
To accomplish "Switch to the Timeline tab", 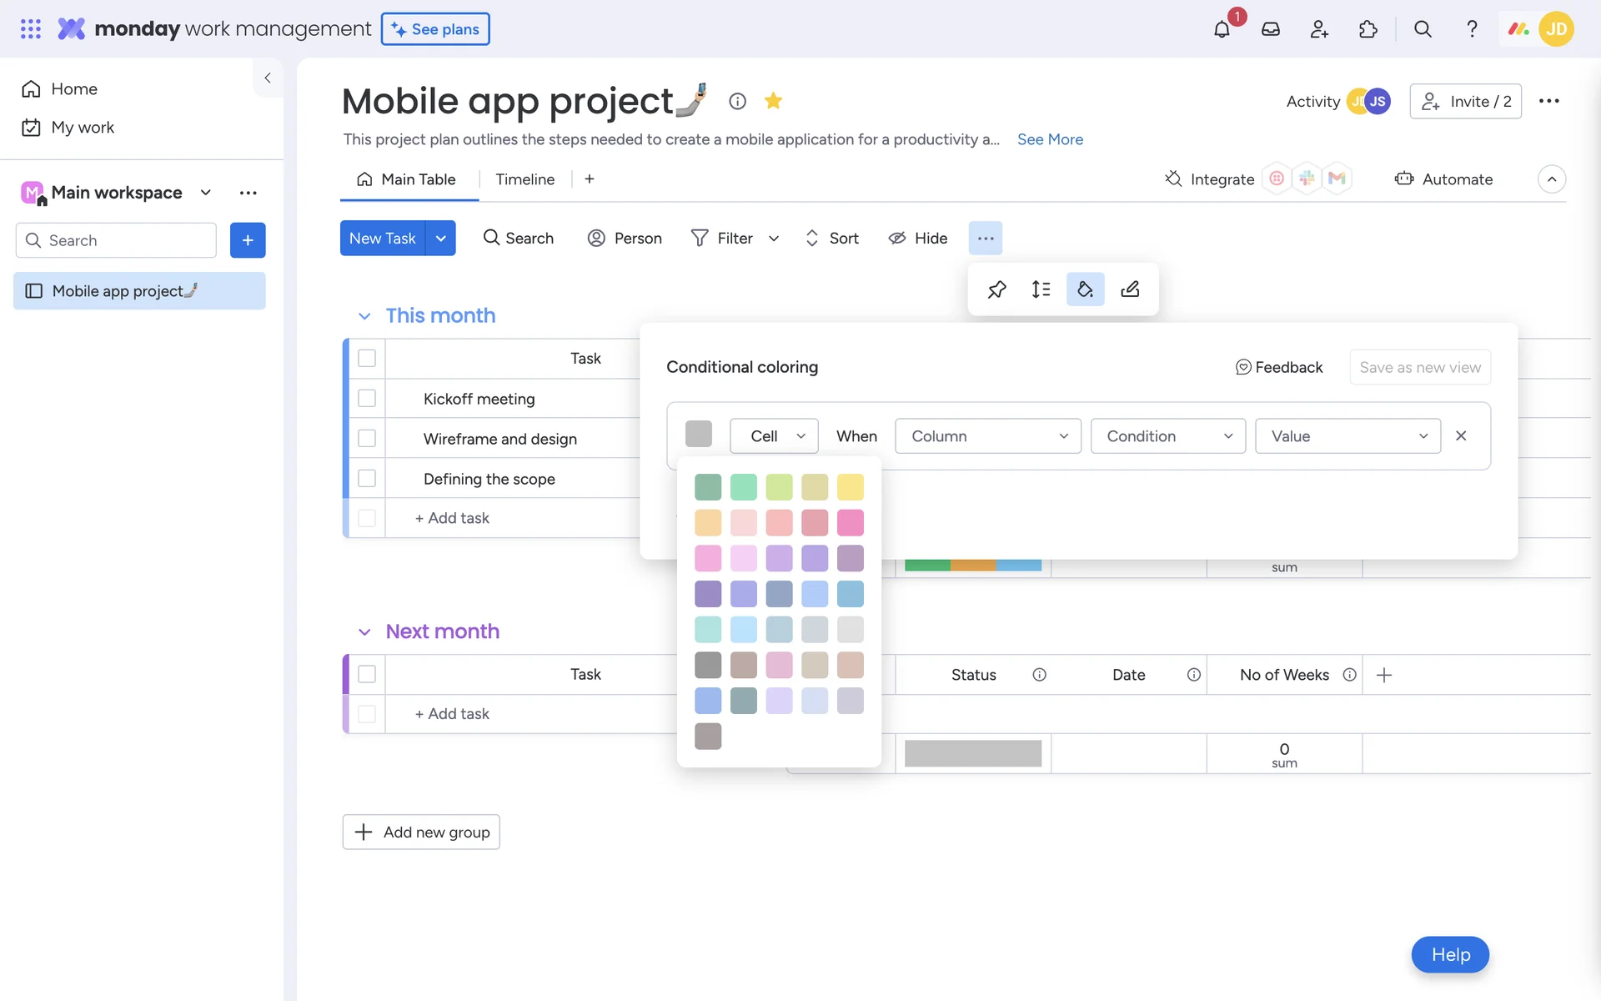I will point(524,179).
